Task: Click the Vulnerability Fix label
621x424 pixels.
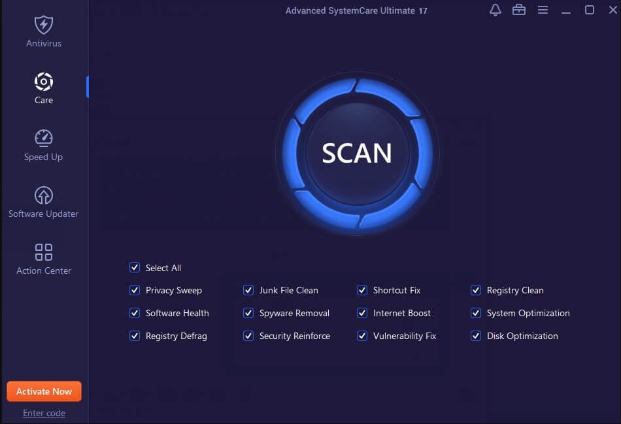Action: pos(405,336)
